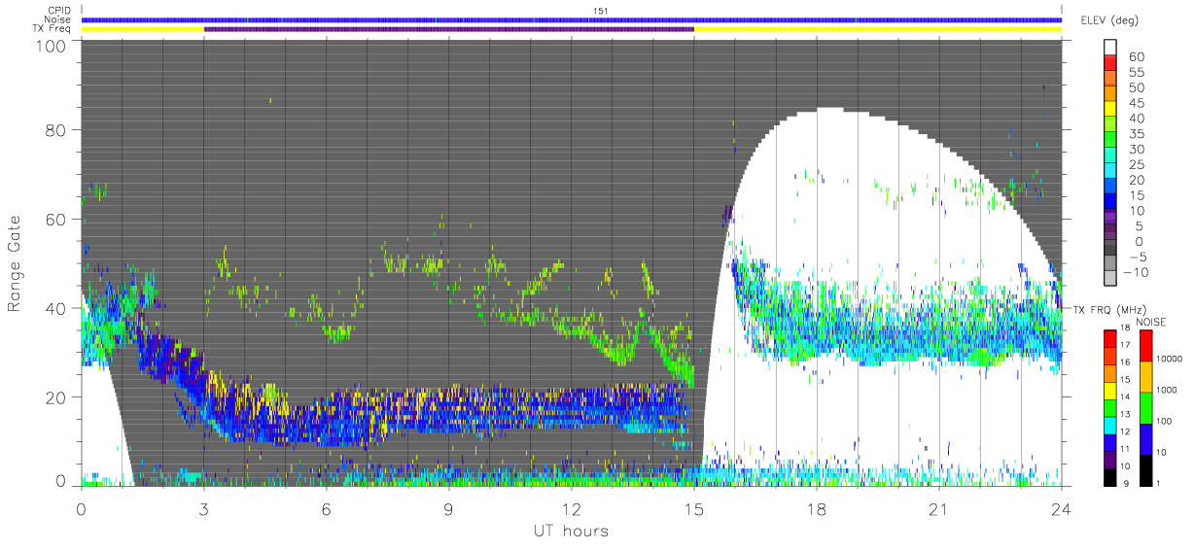Click the 12 tick on UT hours axis
The width and height of the screenshot is (1194, 551).
[x=572, y=509]
